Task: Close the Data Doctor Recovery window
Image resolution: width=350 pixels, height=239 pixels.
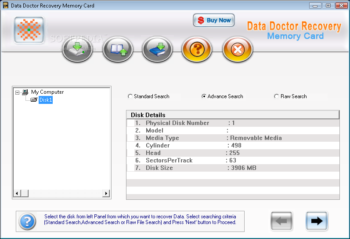Action: [342, 5]
